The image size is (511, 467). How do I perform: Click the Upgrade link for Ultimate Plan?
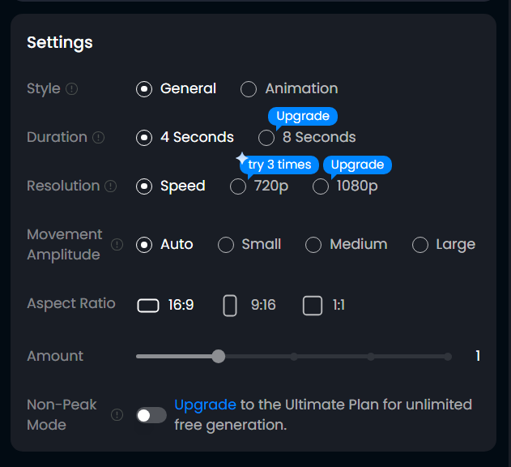coord(205,405)
